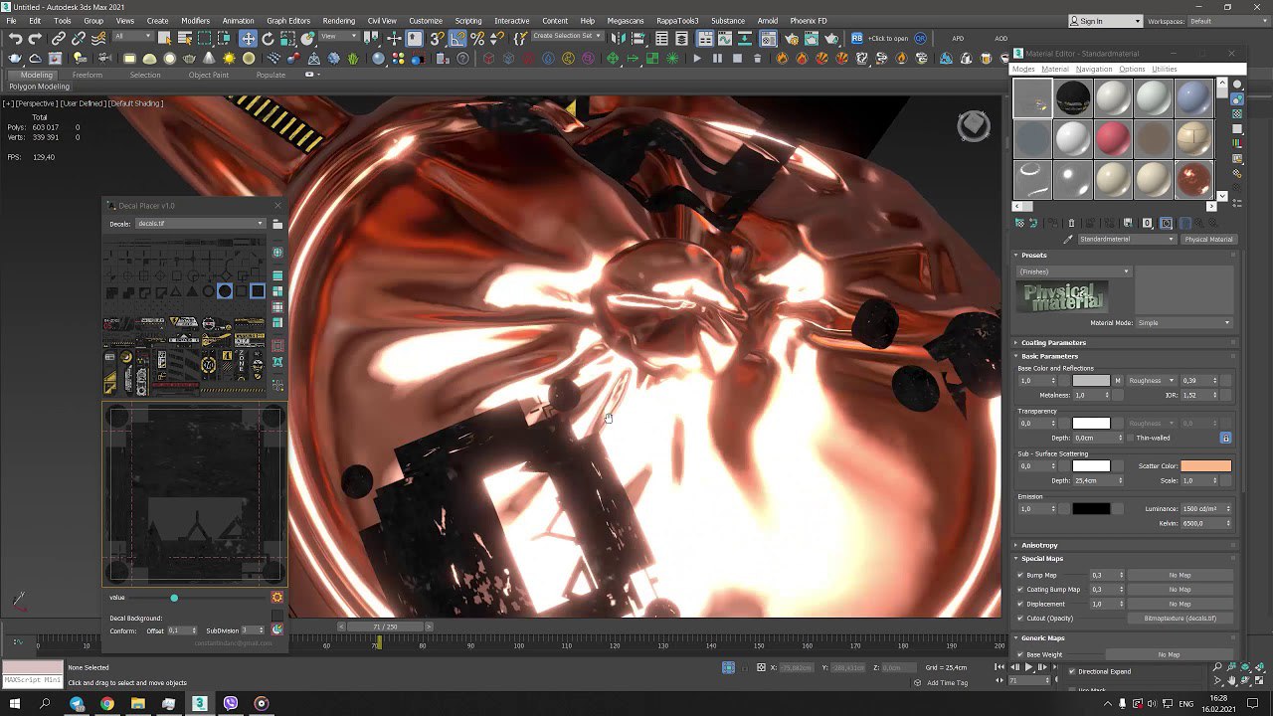Open the Phoenix FD menu

pos(809,21)
